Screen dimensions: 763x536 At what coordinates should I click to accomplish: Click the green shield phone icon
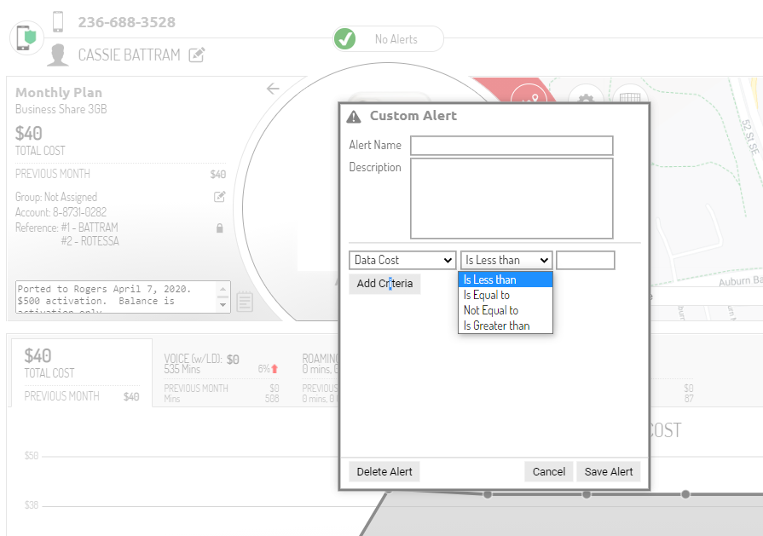[26, 37]
